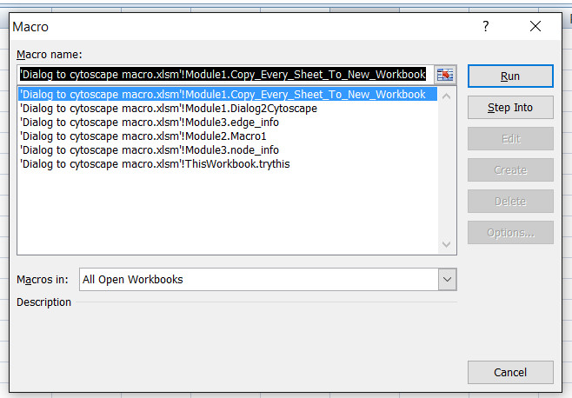Select the ThisWorkbook.trythis macro
572x398 pixels.
pyautogui.click(x=228, y=163)
